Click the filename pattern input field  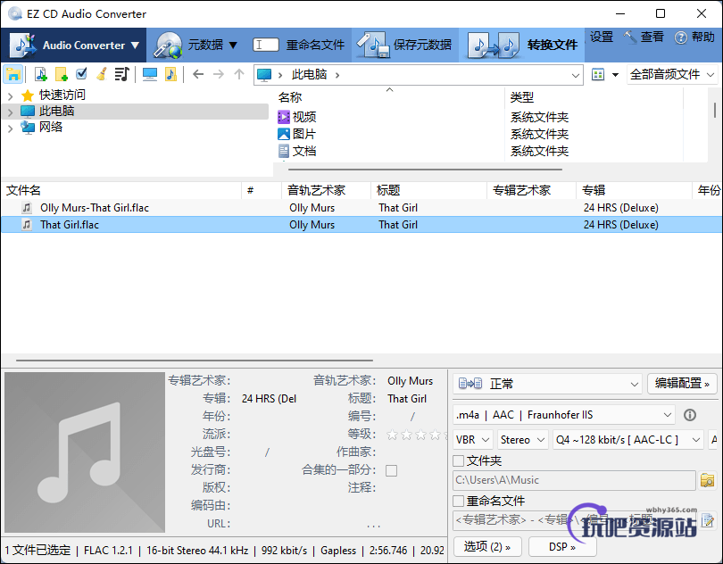(x=574, y=520)
